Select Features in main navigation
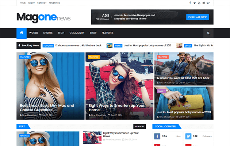230x146 pixels. point(108,33)
